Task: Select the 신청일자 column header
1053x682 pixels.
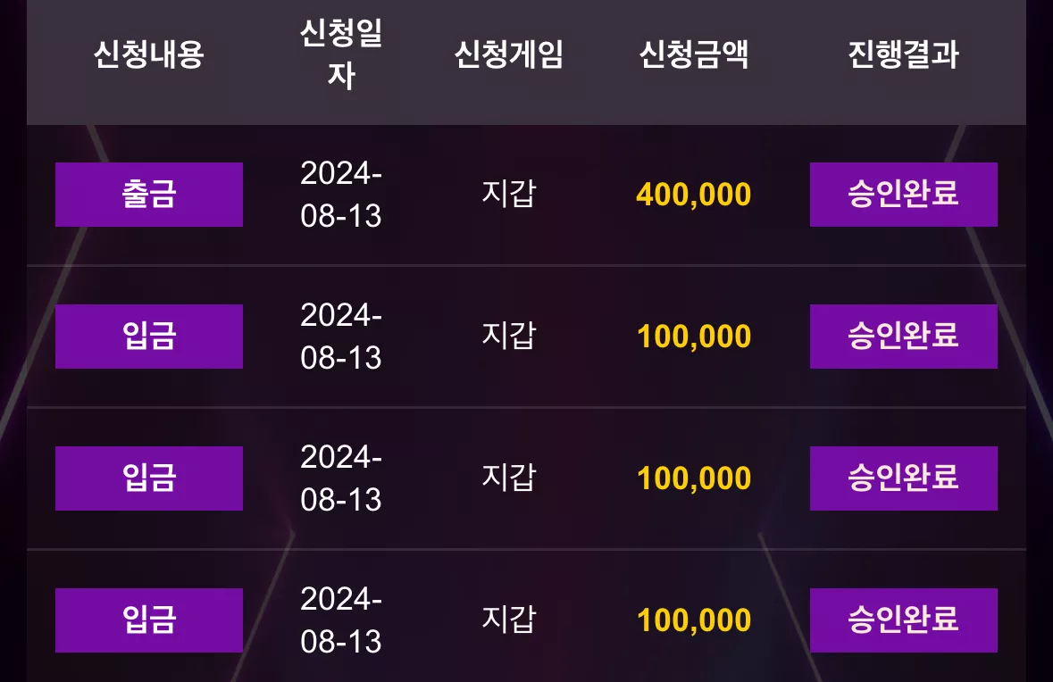Action: 341,54
